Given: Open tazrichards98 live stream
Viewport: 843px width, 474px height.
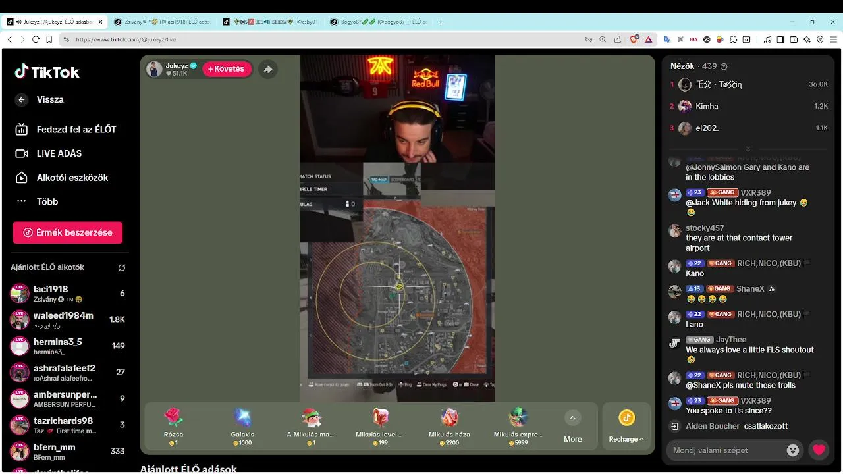Looking at the screenshot, I should coord(67,425).
